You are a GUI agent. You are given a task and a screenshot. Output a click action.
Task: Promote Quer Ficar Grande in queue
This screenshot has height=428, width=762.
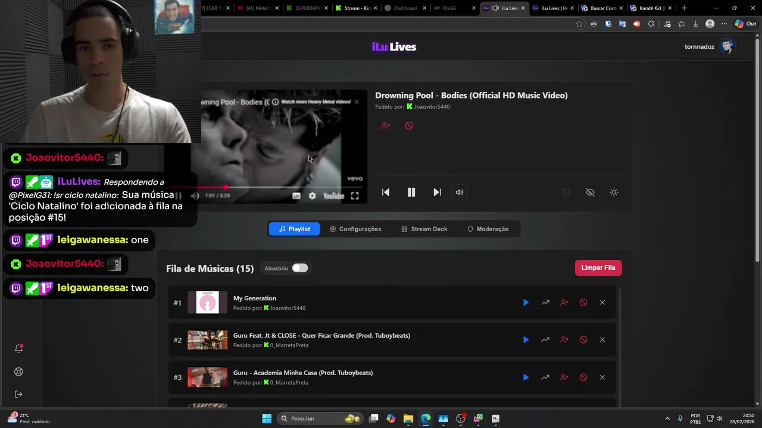pyautogui.click(x=545, y=340)
